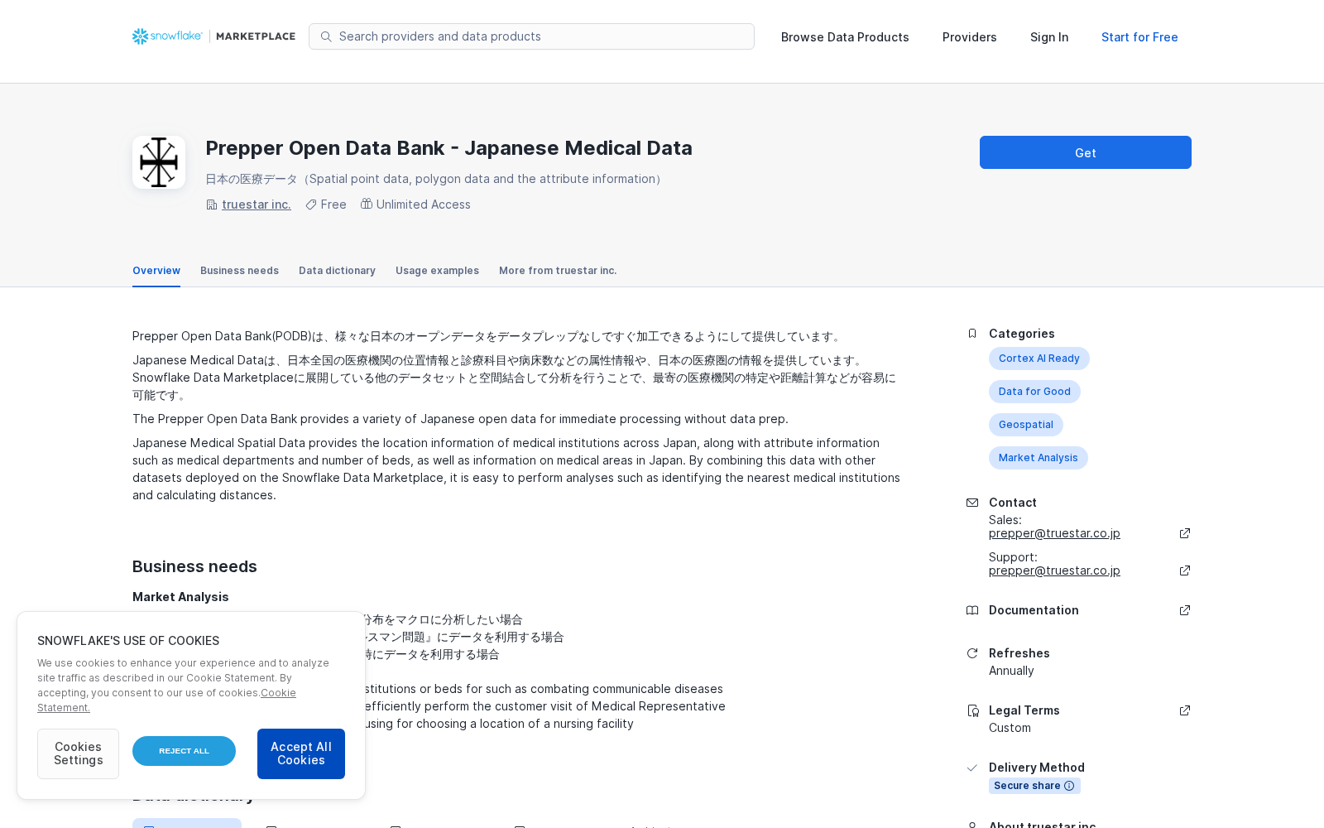Click the truestar provider logo thumbnail
1324x828 pixels.
[x=159, y=162]
